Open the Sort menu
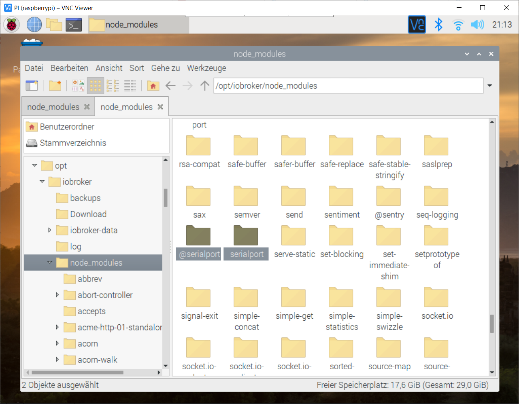Viewport: 519px width, 404px height. (137, 68)
